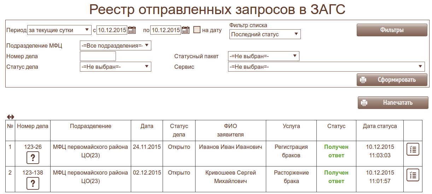The image size is (432, 194).
Task: Click question mark icon under case 123-26
Action: 33,158
